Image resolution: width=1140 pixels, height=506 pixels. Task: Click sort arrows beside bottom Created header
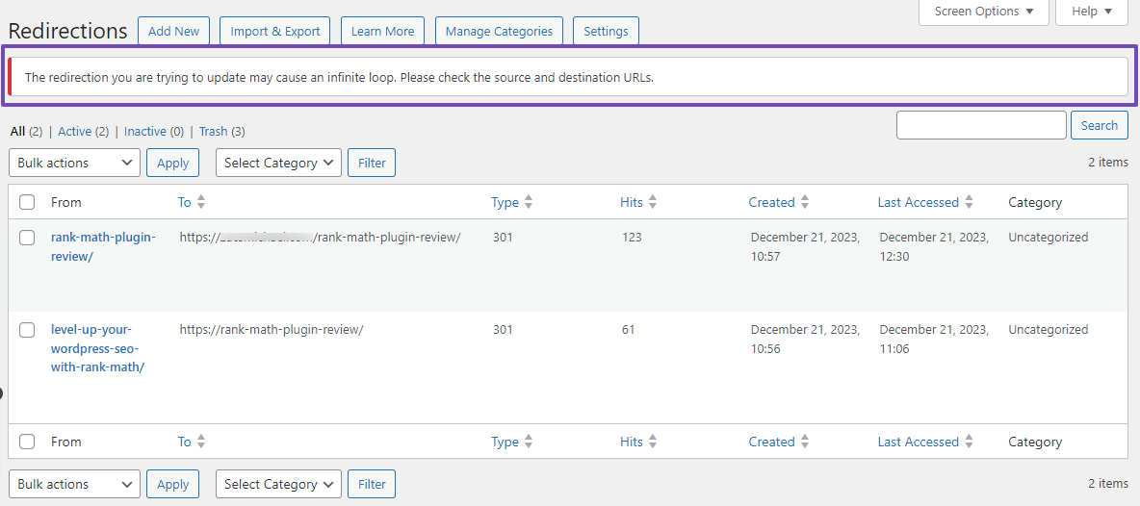point(805,442)
